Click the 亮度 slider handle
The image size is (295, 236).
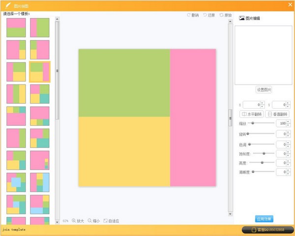(x=262, y=162)
